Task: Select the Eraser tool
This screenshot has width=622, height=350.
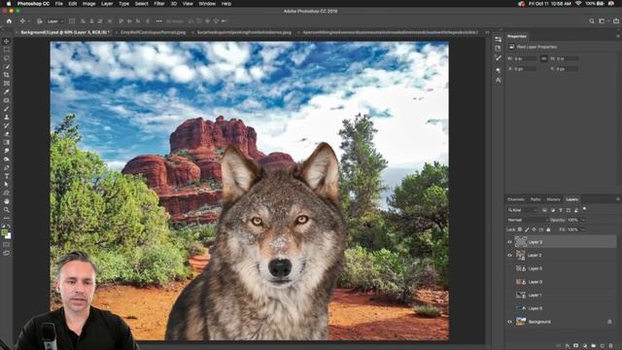Action: (x=7, y=134)
